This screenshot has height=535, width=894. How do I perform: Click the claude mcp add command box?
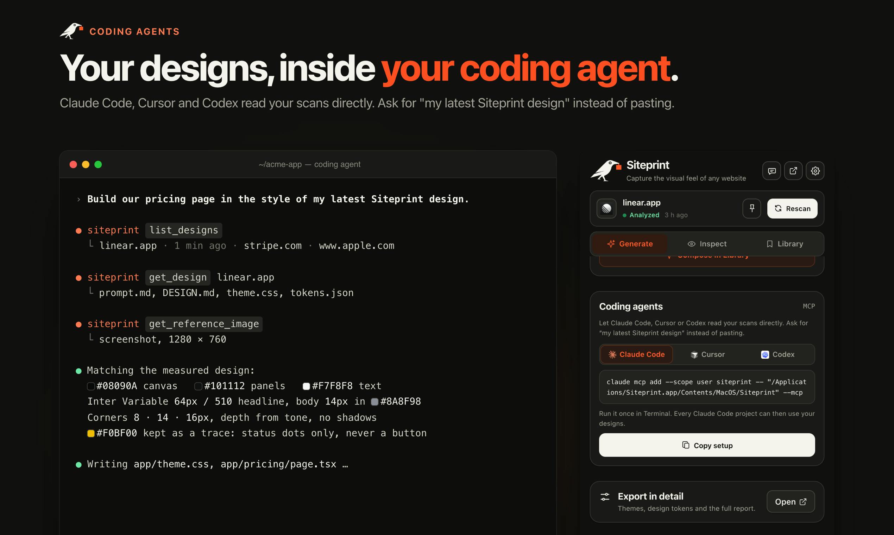point(707,387)
